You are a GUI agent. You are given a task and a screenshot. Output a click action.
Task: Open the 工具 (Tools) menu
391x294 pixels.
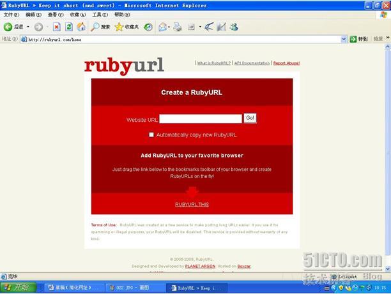(x=100, y=15)
